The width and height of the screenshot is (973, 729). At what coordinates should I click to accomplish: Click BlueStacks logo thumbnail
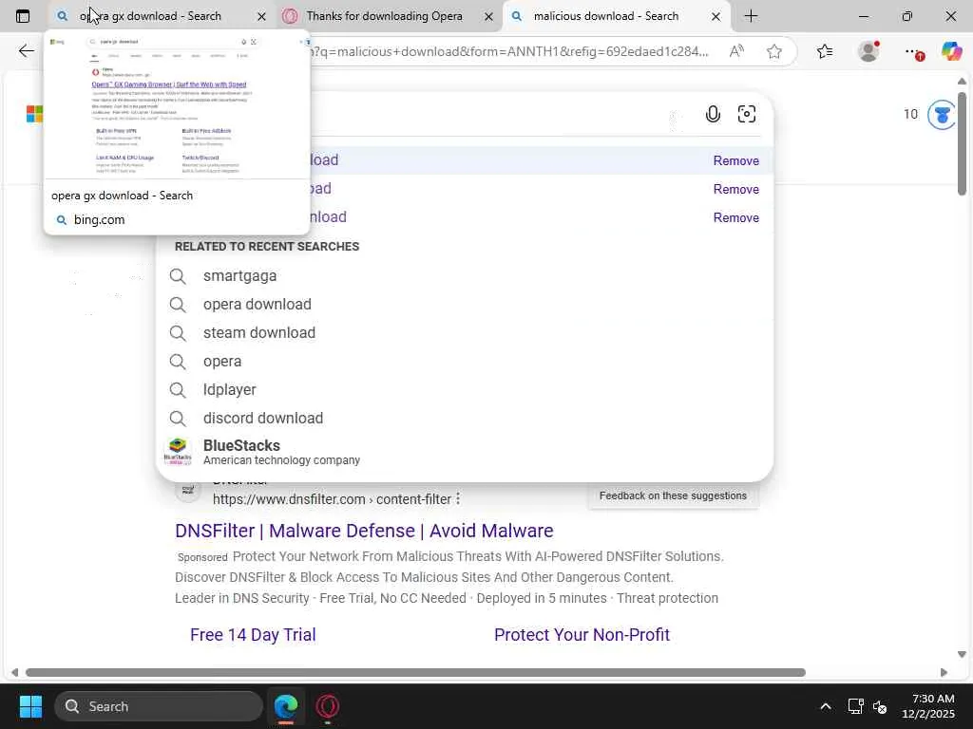[x=178, y=452]
